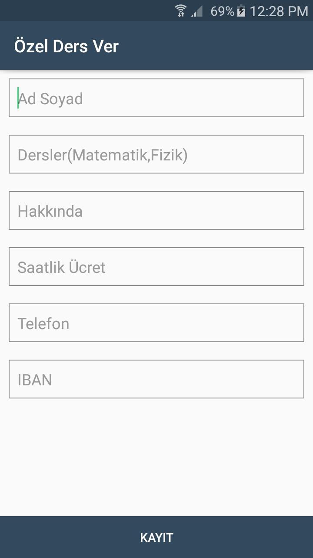This screenshot has width=313, height=558.
Task: Focus the Telefon phone number field
Action: click(156, 323)
